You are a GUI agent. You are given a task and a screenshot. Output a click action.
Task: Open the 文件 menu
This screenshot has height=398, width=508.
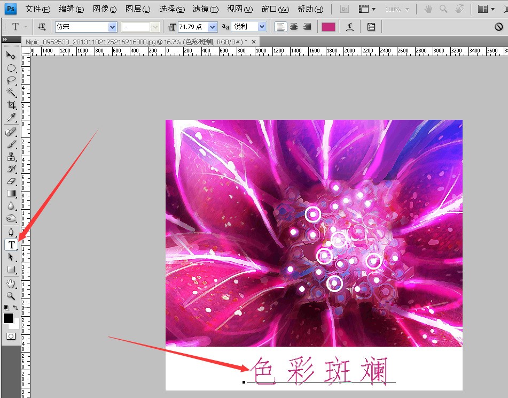pyautogui.click(x=37, y=9)
